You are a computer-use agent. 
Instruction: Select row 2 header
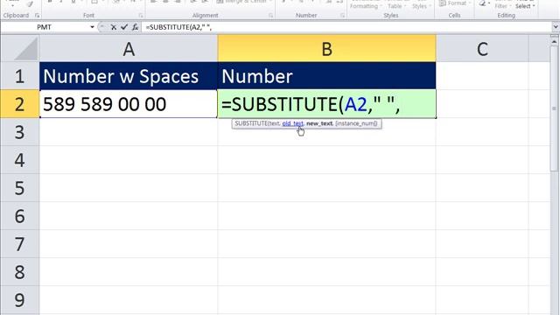(19, 104)
